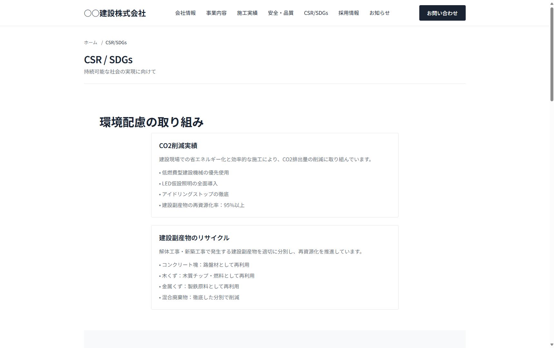
Task: Open the お知らせ page
Action: pyautogui.click(x=380, y=13)
